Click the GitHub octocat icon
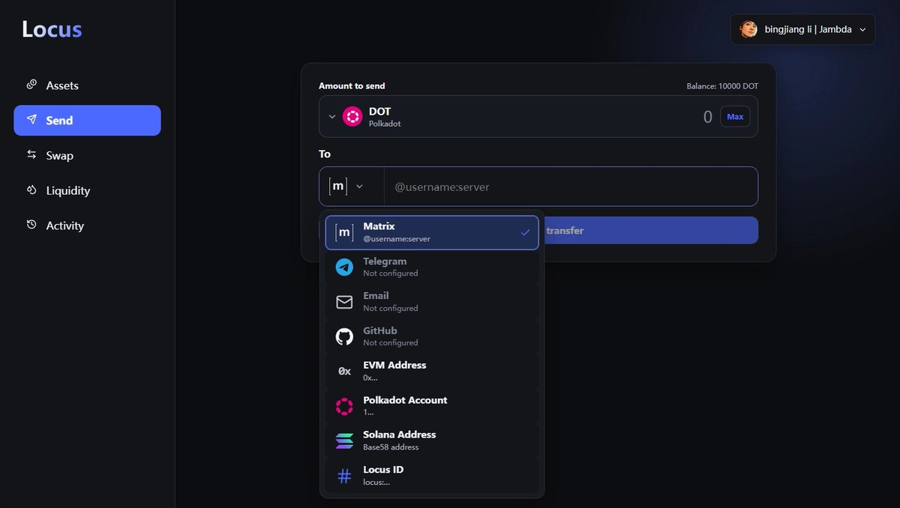 pos(344,336)
